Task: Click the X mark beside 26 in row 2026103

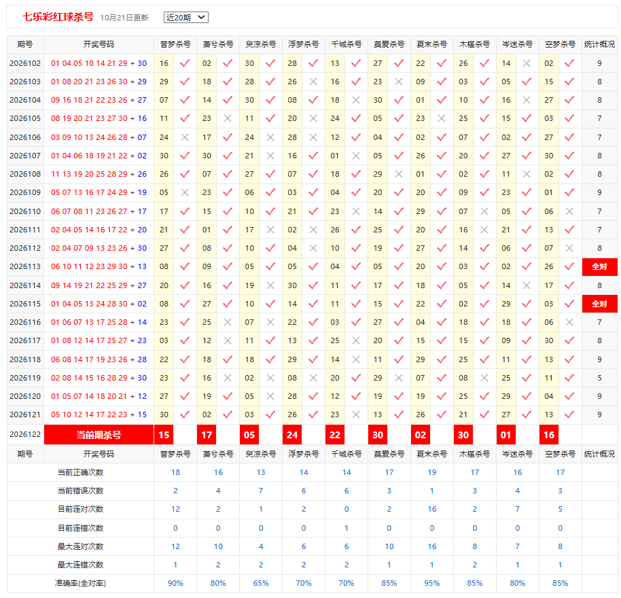Action: pyautogui.click(x=313, y=82)
